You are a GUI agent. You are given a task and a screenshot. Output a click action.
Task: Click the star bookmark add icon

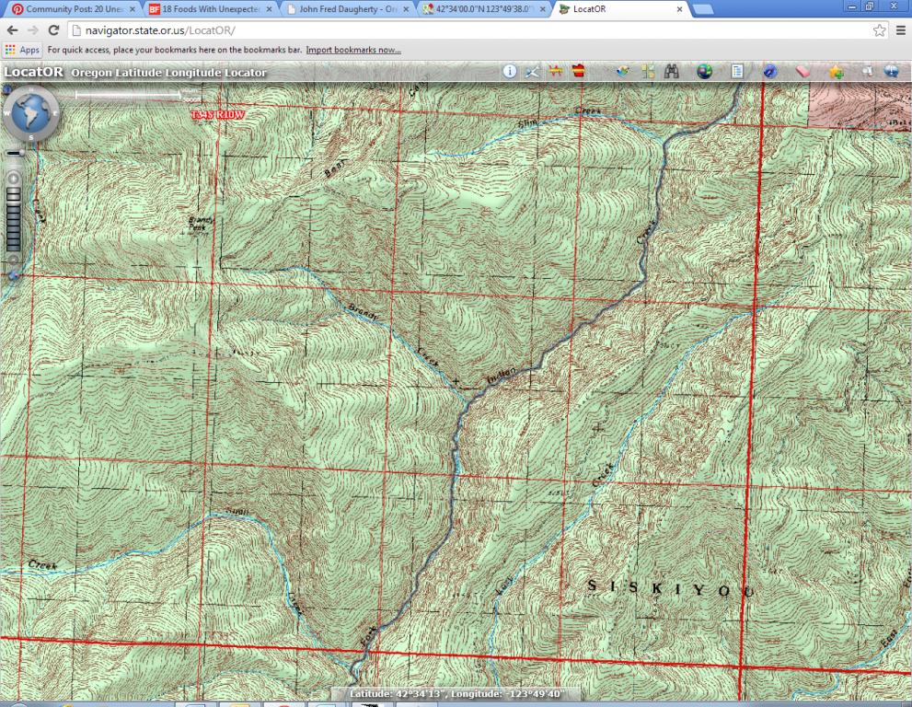[x=836, y=72]
